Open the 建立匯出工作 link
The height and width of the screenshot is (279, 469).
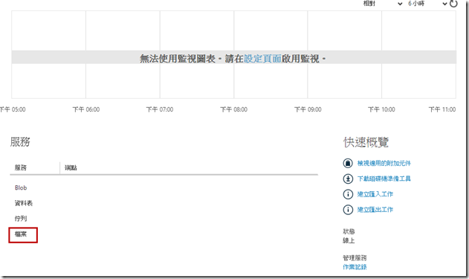pyautogui.click(x=375, y=210)
